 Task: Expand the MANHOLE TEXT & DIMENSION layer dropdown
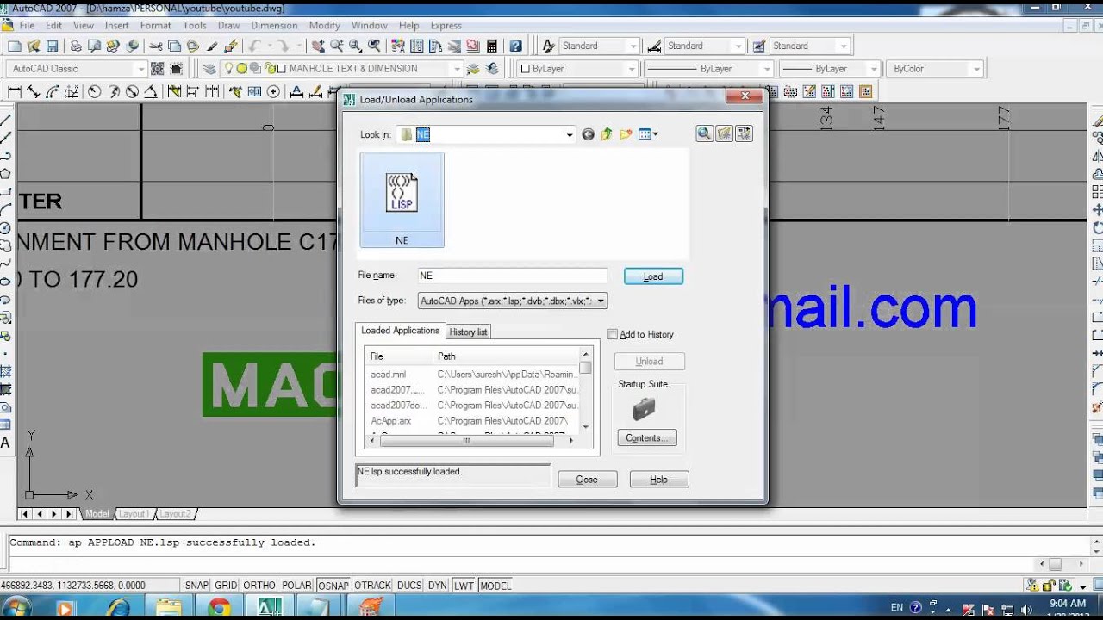[457, 69]
